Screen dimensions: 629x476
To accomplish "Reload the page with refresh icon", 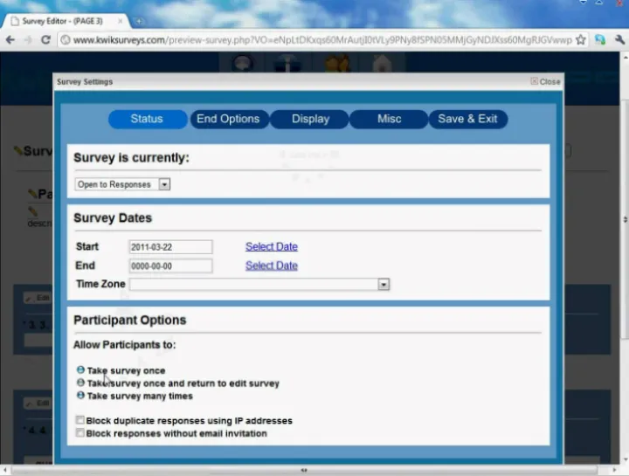I will 45,39.
